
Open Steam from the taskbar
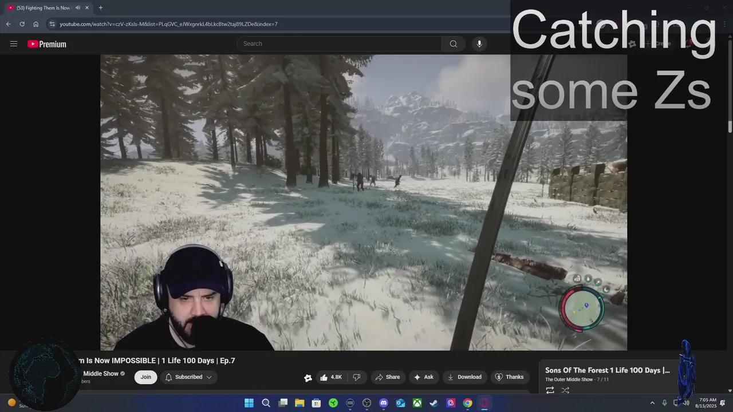[x=434, y=403]
